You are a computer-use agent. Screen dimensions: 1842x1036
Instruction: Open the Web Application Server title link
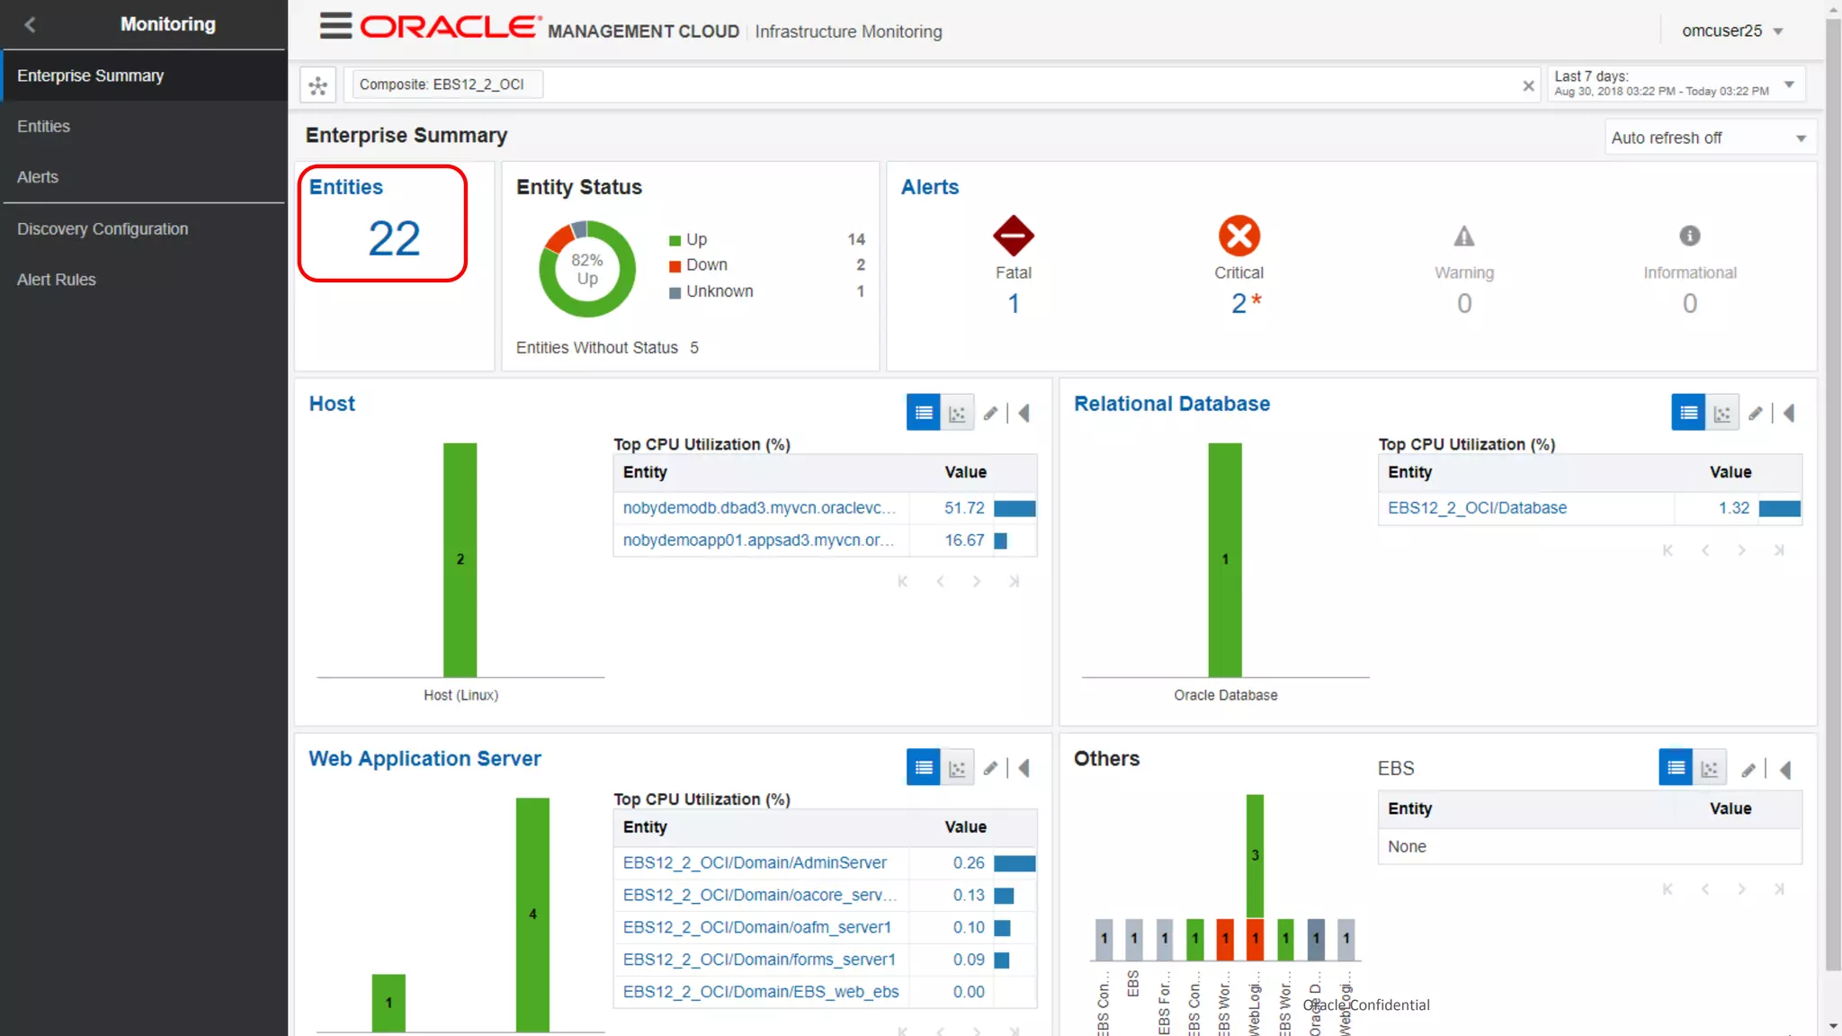pos(425,759)
